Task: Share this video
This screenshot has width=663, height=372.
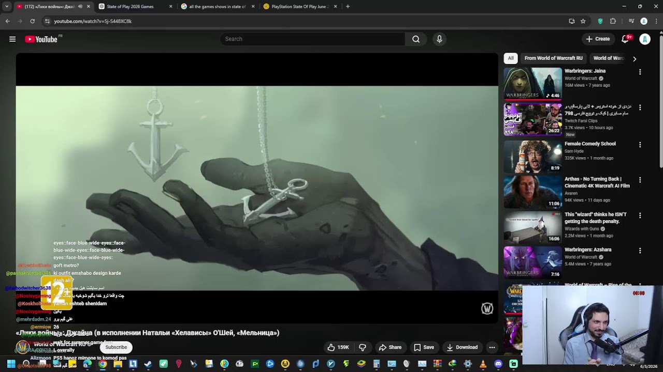Action: (x=390, y=347)
